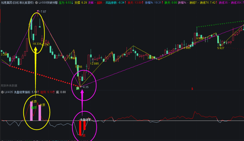Open the LK500突破预警 indicator dropdown arrow
This screenshot has height=141, width=244.
36,3
